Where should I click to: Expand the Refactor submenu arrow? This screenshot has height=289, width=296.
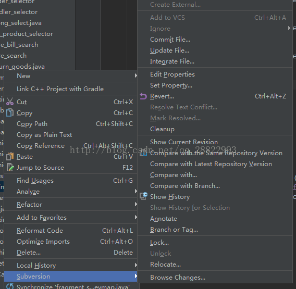point(135,204)
